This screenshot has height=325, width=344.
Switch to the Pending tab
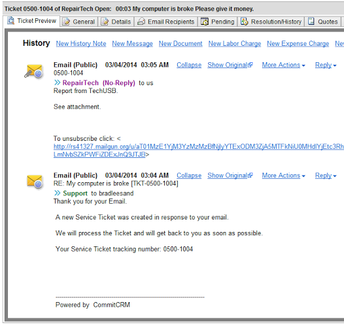click(x=217, y=22)
